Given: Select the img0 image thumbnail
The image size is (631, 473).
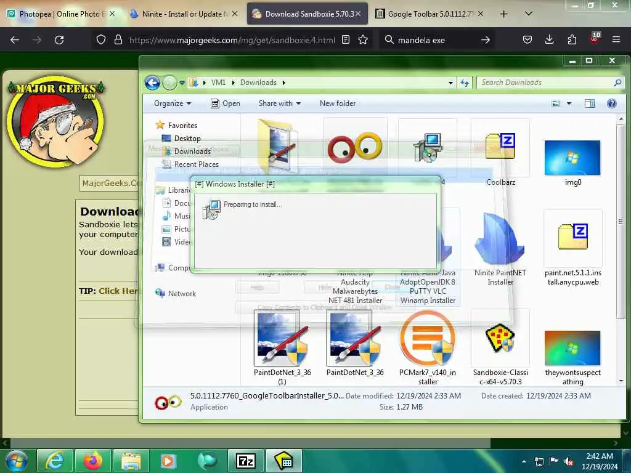Looking at the screenshot, I should click(572, 162).
